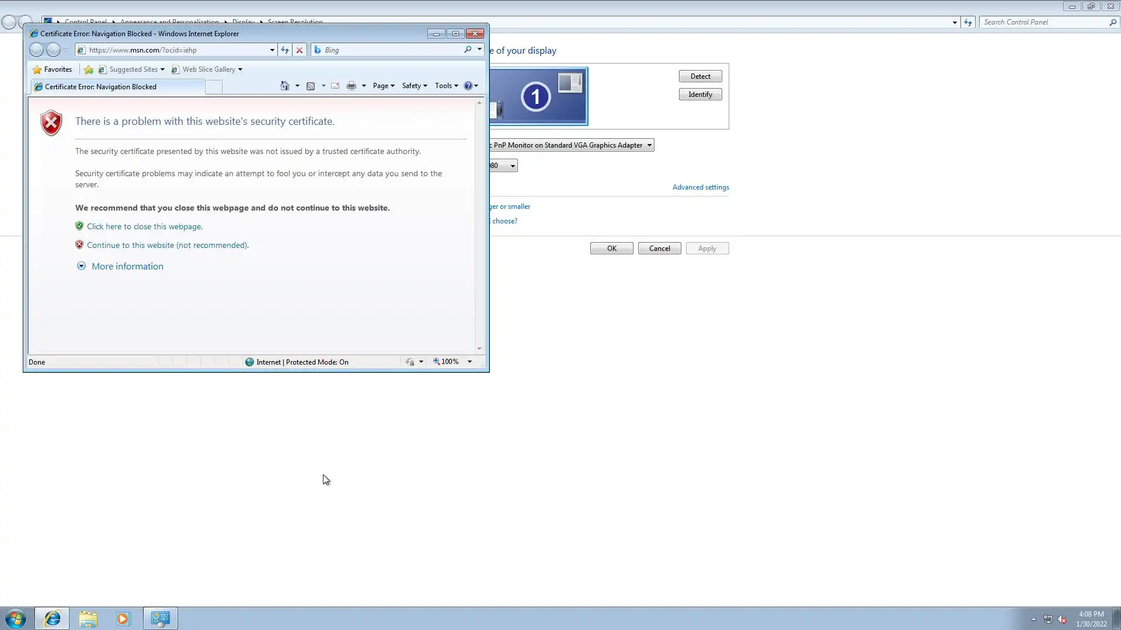The image size is (1121, 630).
Task: Open Windows Media Player from taskbar
Action: click(x=123, y=618)
